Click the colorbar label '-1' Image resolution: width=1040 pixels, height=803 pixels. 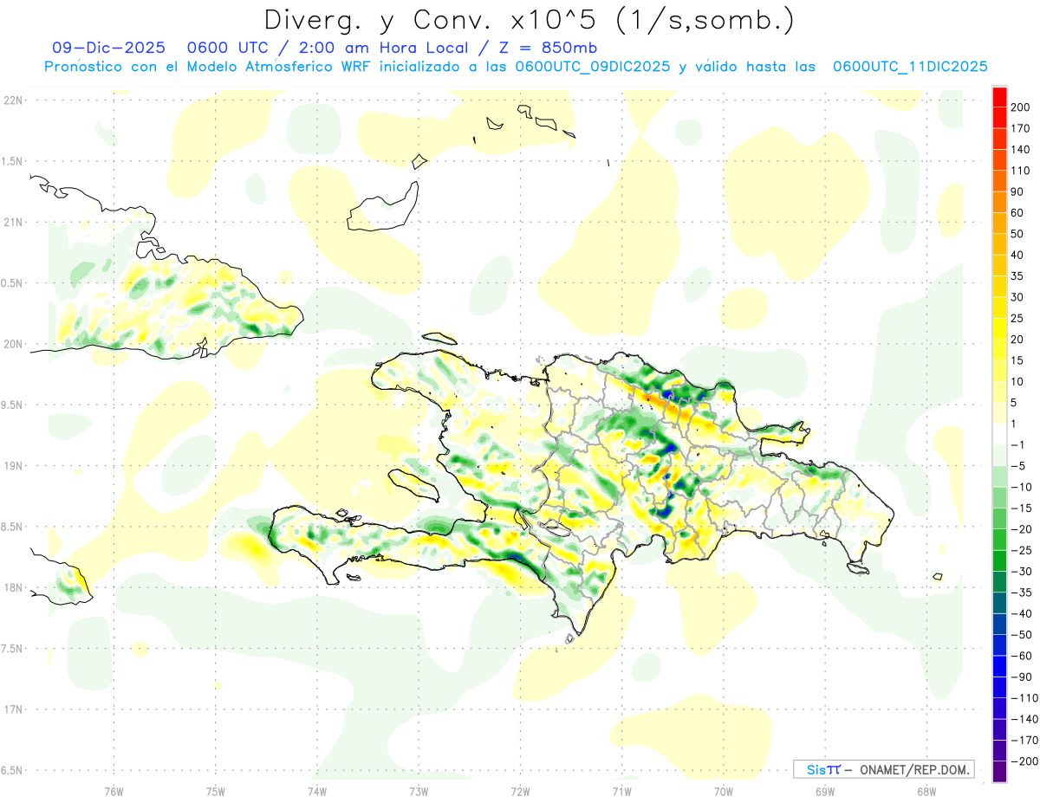[x=1017, y=445]
